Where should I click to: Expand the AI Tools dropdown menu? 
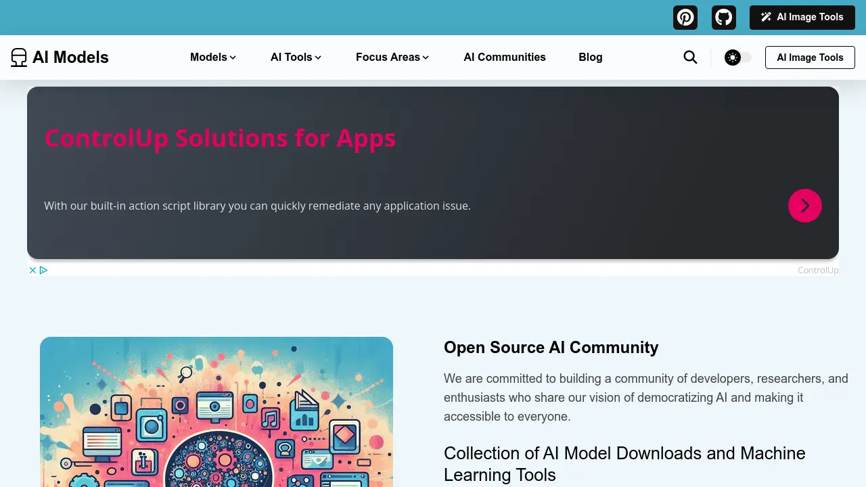296,57
